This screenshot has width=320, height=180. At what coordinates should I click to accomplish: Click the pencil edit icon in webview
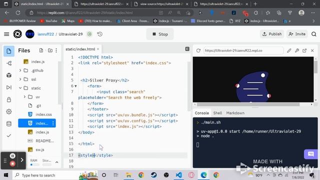(x=289, y=50)
